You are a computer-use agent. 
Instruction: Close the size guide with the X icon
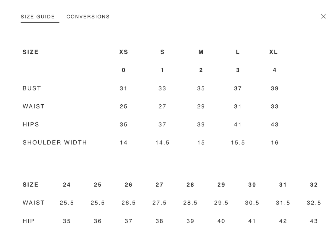click(x=323, y=16)
